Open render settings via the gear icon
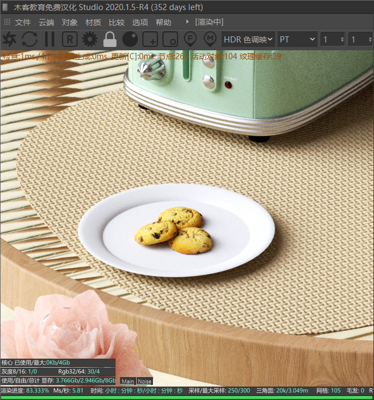This screenshot has height=400, width=374. 90,39
